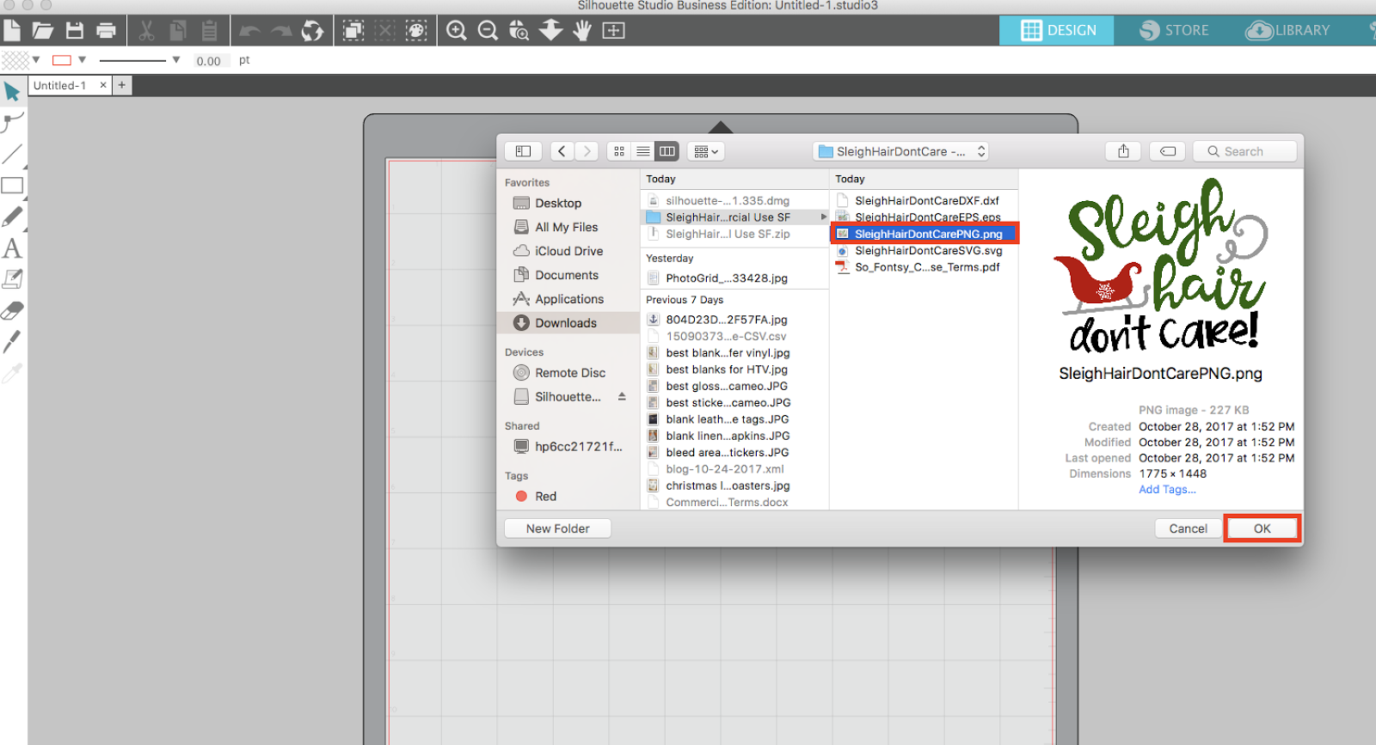Click the Deselect All icon
Viewport: 1376px width, 745px height.
(x=385, y=31)
